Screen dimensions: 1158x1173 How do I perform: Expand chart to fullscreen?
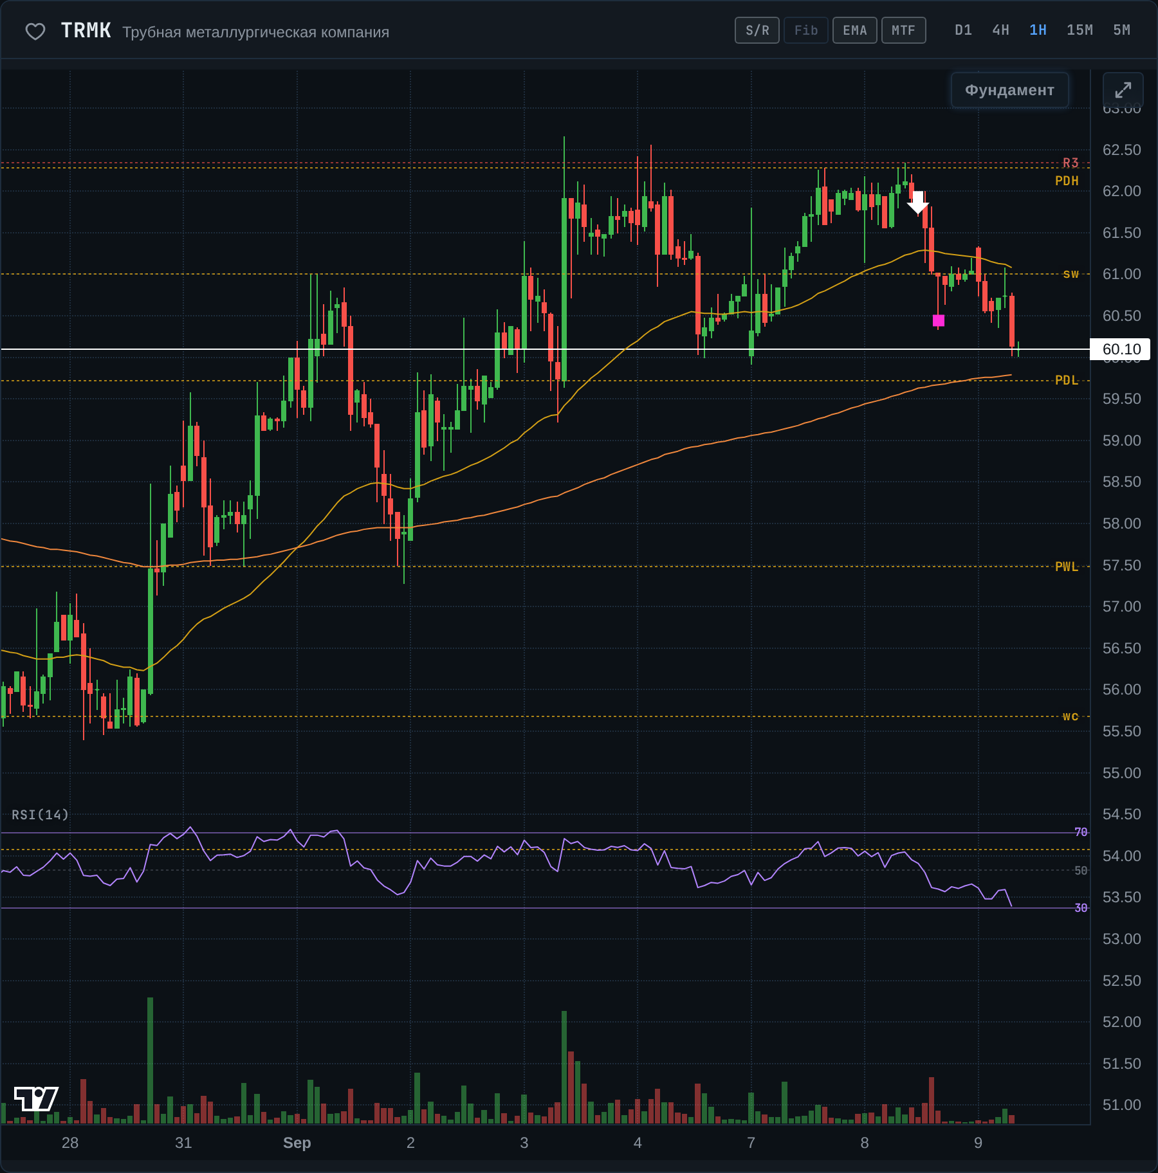pyautogui.click(x=1123, y=90)
